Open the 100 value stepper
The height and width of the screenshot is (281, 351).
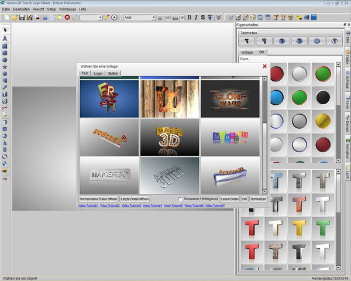pos(182,18)
